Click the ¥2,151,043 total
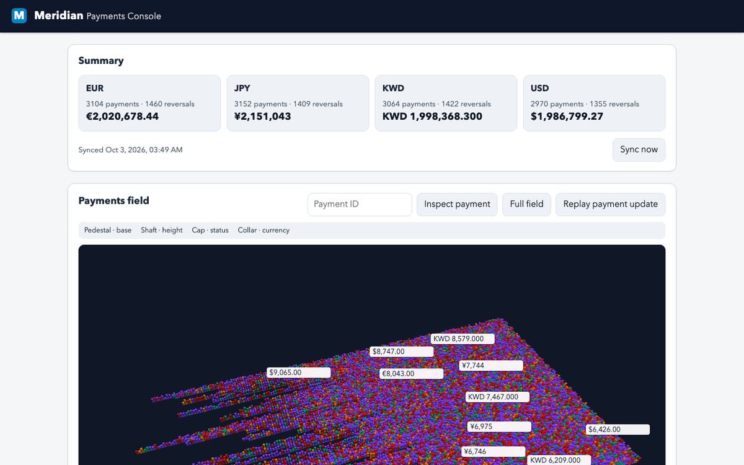Image resolution: width=744 pixels, height=465 pixels. pos(263,116)
